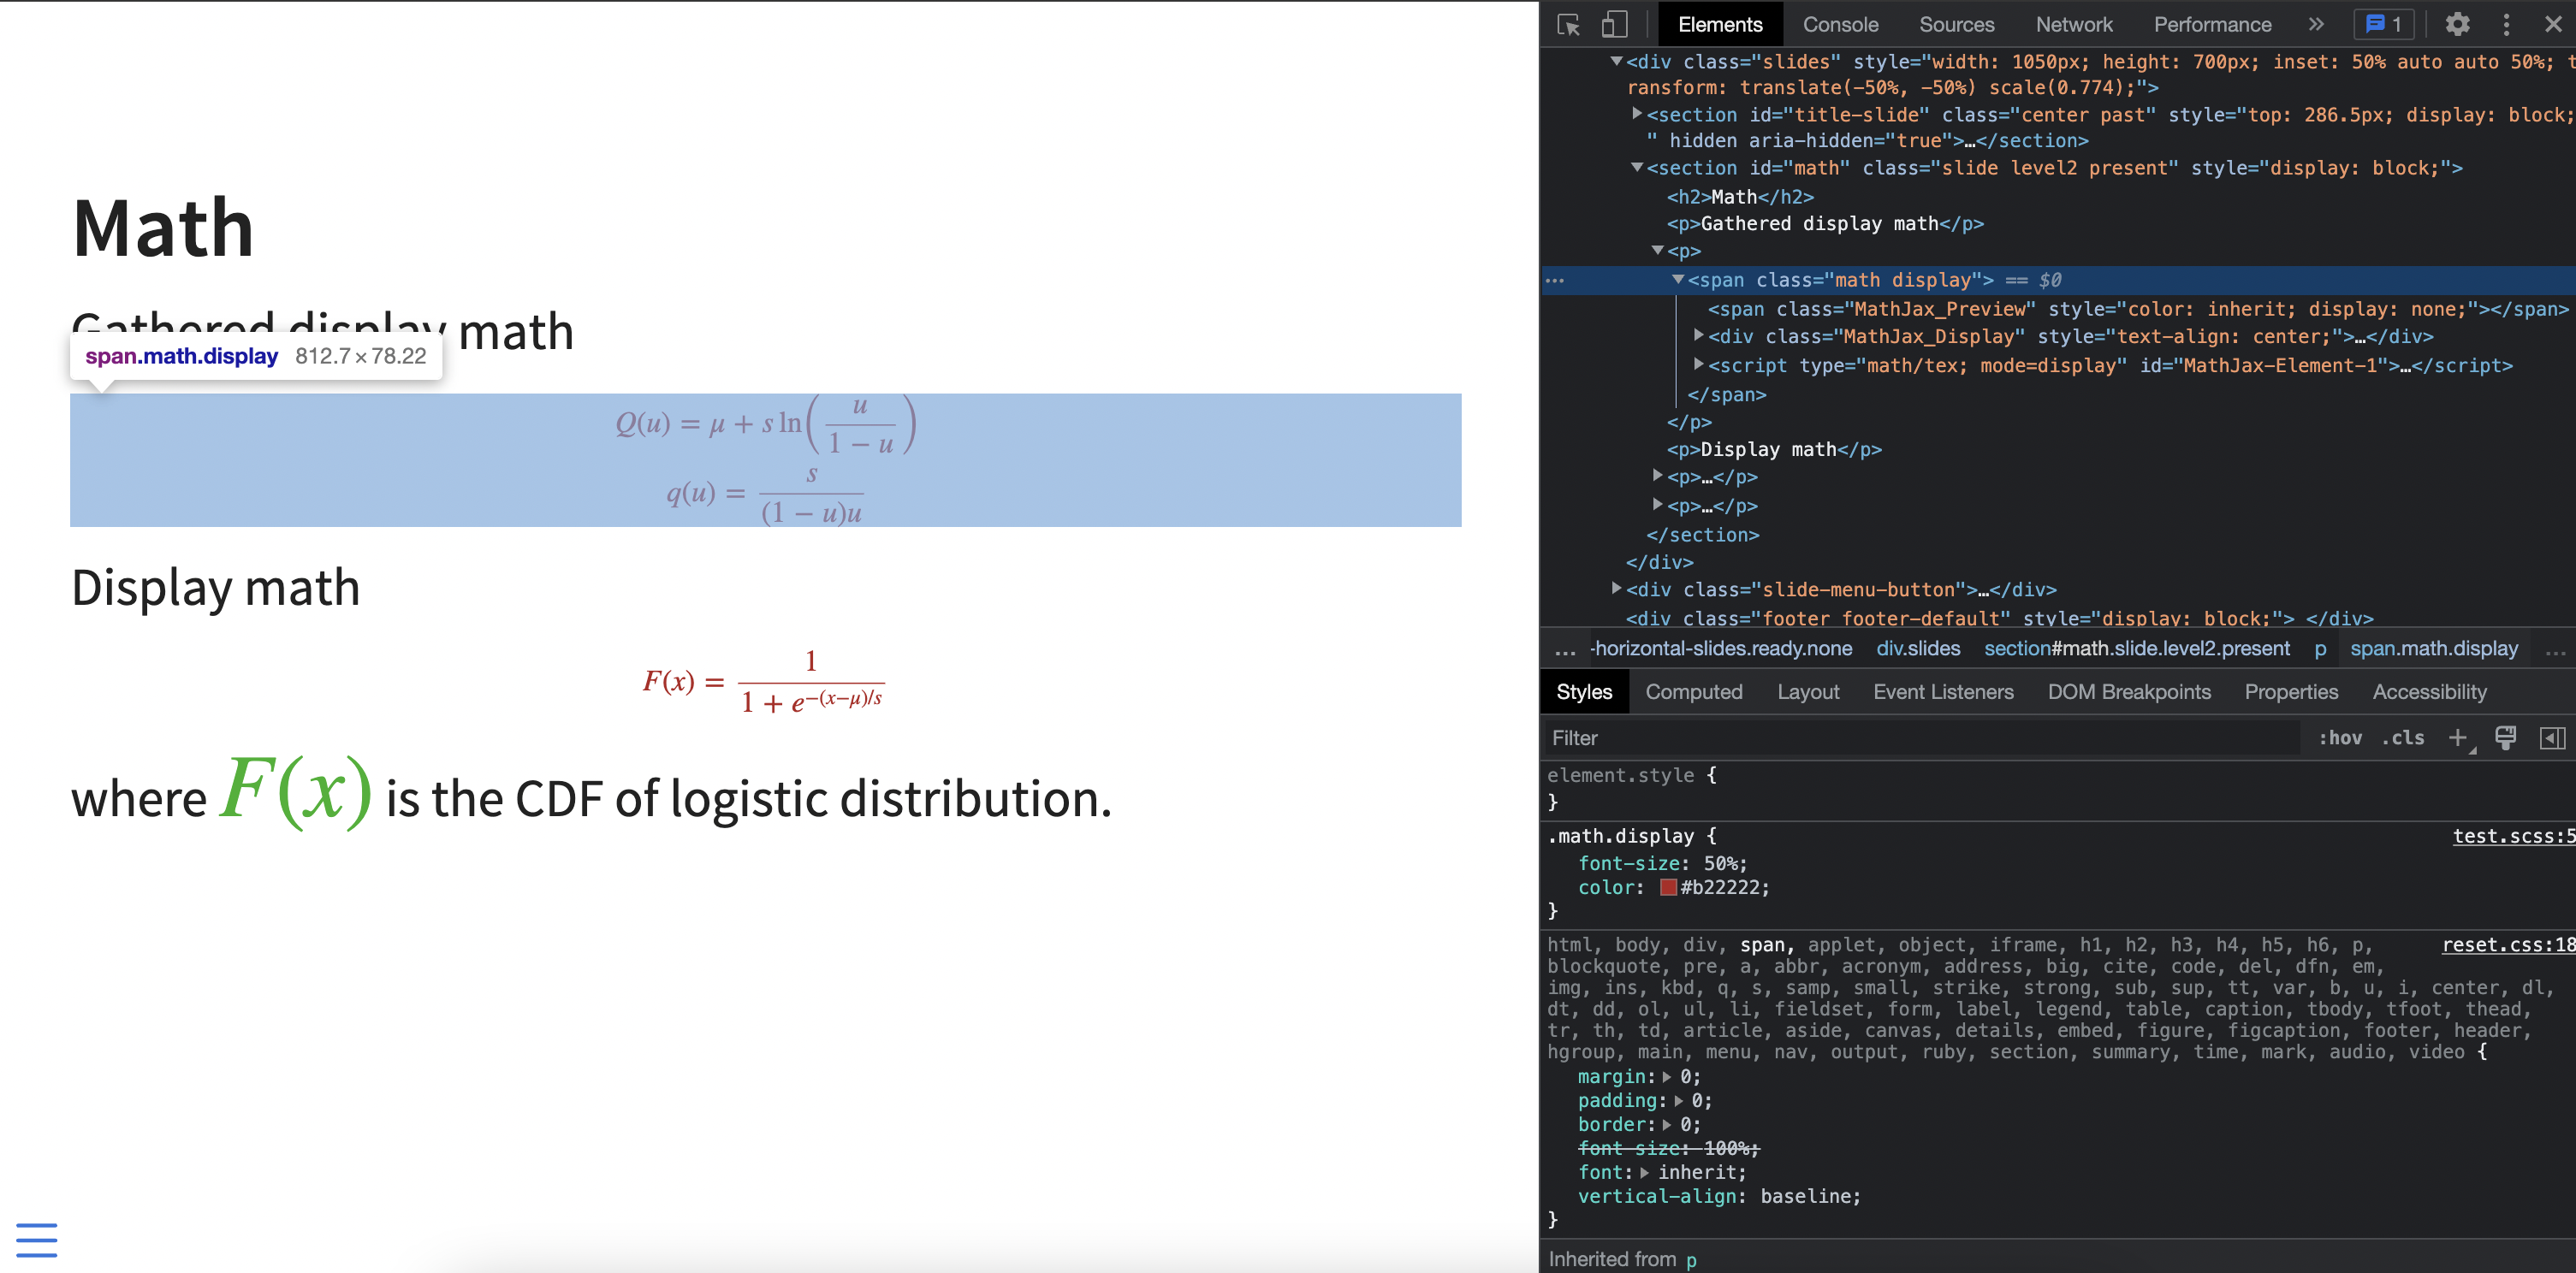This screenshot has width=2576, height=1273.
Task: Open the issues counter badge
Action: (2383, 25)
